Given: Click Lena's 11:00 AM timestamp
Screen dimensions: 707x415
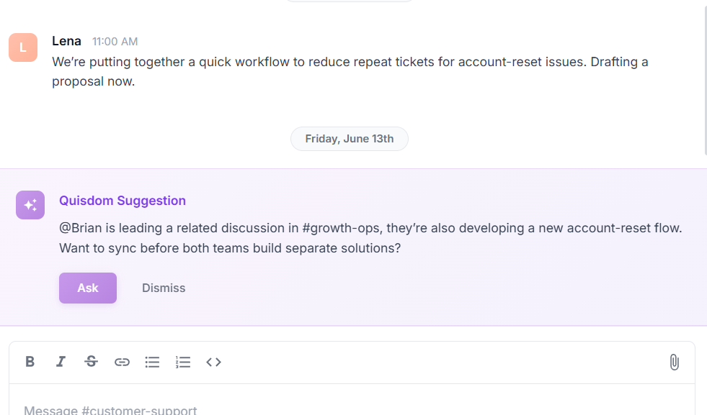Looking at the screenshot, I should click(114, 41).
